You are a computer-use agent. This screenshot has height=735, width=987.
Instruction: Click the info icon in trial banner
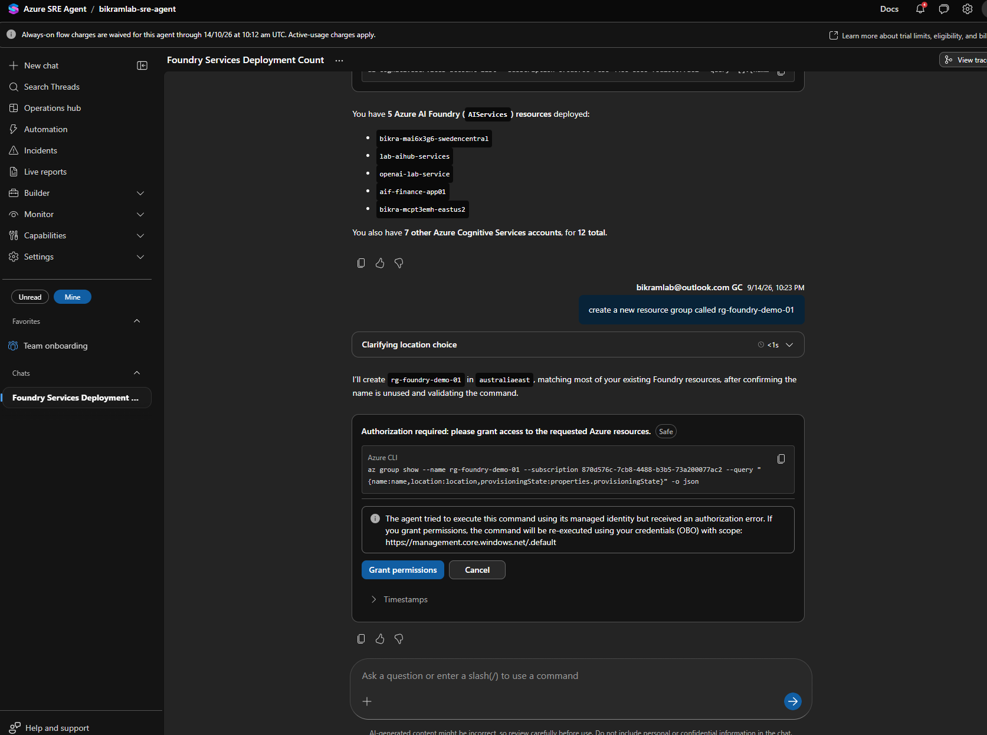[x=11, y=35]
